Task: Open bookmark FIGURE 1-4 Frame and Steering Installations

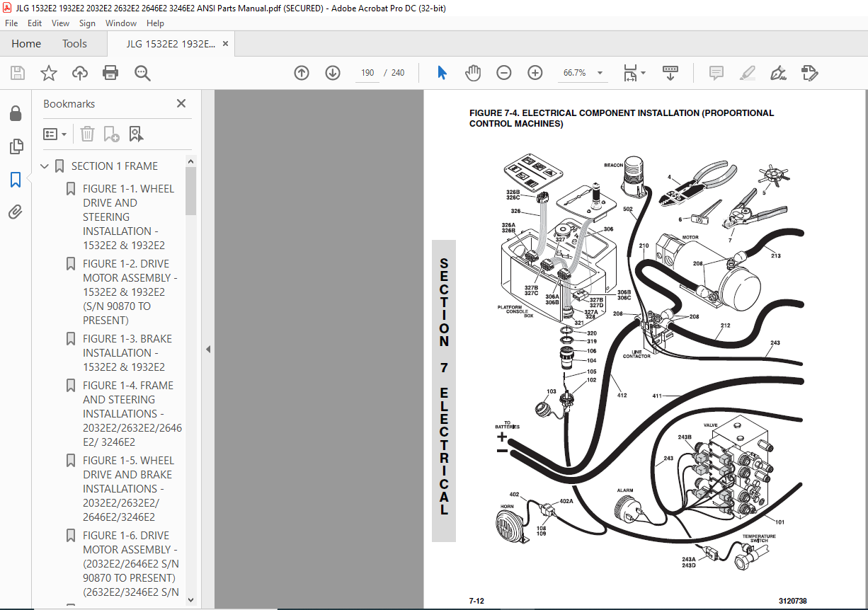Action: pos(132,414)
